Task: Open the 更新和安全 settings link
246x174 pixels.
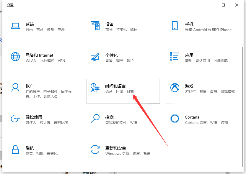Action: pos(116,148)
